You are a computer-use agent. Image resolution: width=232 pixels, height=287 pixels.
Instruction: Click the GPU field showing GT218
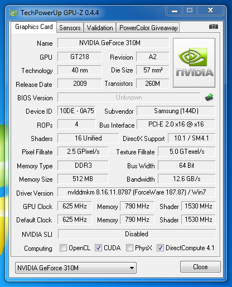(80, 57)
